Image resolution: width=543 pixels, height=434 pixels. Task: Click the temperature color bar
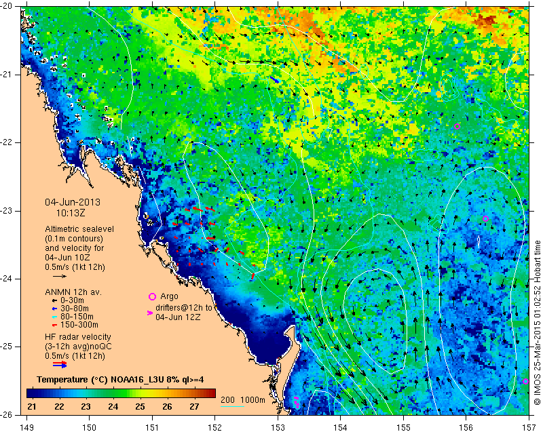[x=121, y=393]
